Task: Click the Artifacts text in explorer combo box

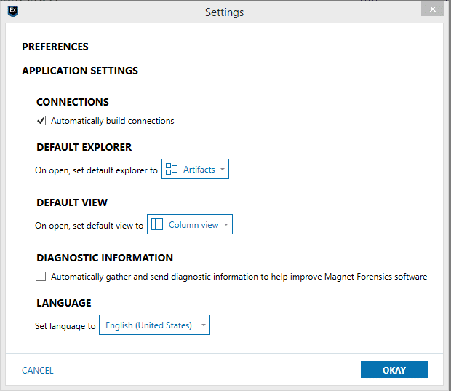Action: 199,170
